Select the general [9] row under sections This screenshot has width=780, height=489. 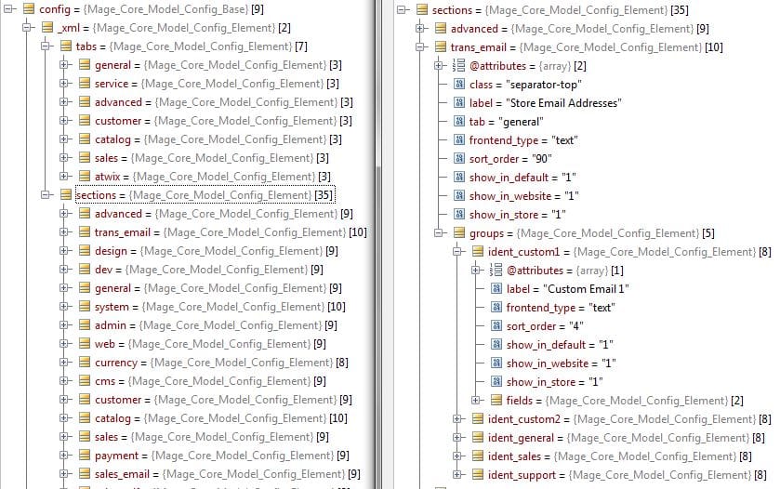point(218,288)
